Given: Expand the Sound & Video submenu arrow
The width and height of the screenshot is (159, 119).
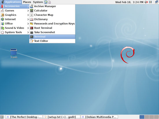Looking at the screenshot, I should pyautogui.click(x=28, y=28).
